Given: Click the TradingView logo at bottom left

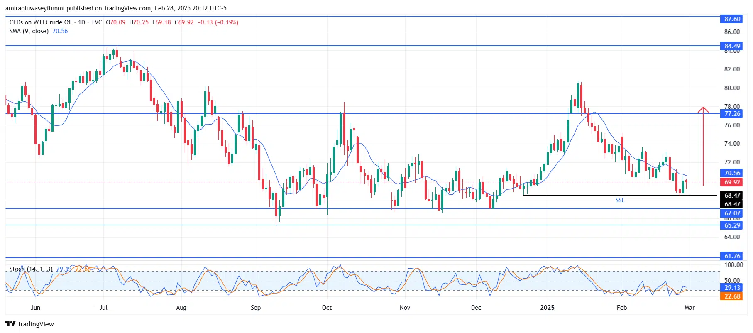Looking at the screenshot, I should pyautogui.click(x=29, y=324).
